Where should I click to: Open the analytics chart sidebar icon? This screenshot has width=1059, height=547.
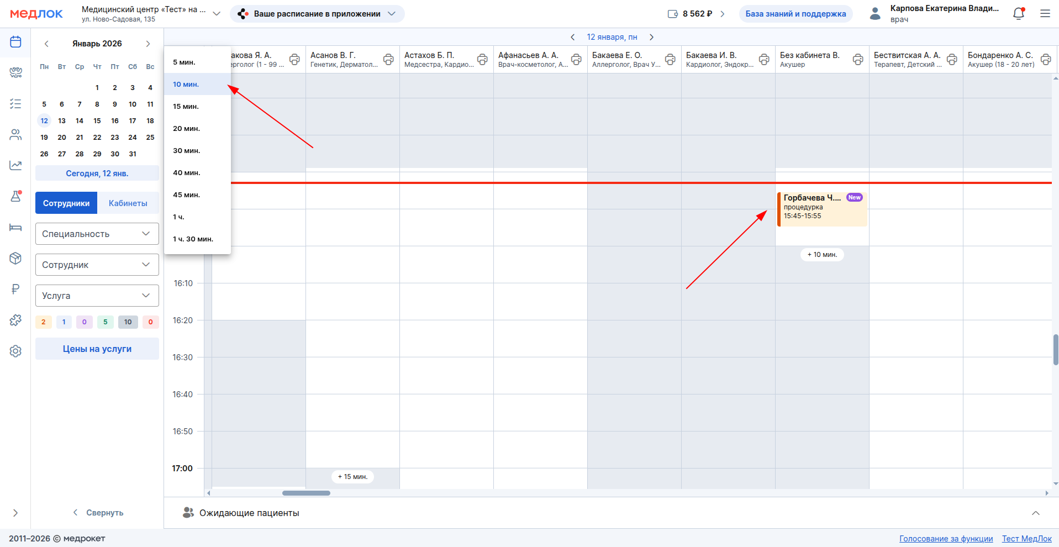15,165
